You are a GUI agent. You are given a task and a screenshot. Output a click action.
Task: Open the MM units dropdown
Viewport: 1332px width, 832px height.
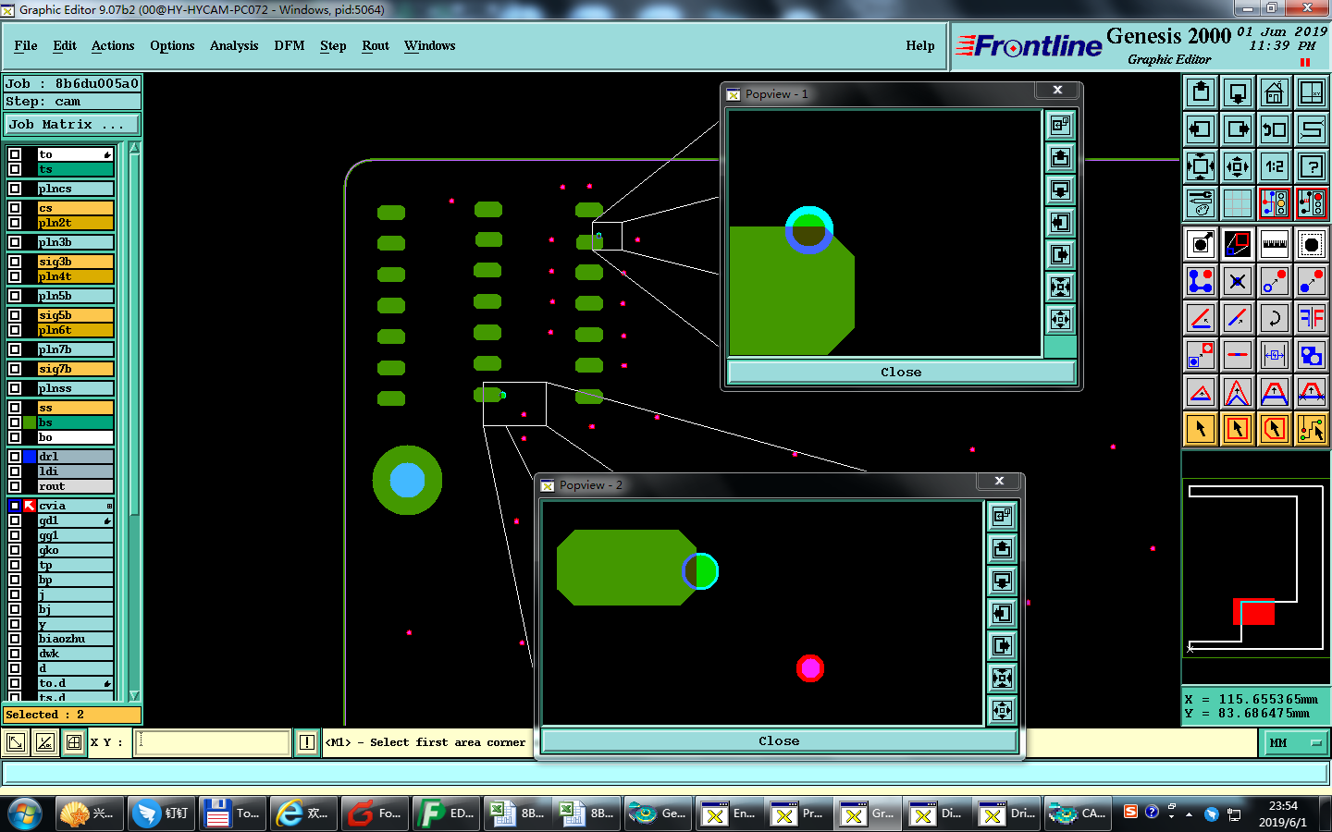[x=1294, y=742]
